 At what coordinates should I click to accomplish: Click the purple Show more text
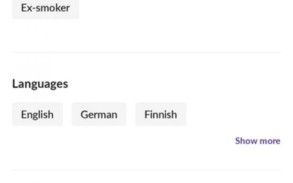(257, 141)
